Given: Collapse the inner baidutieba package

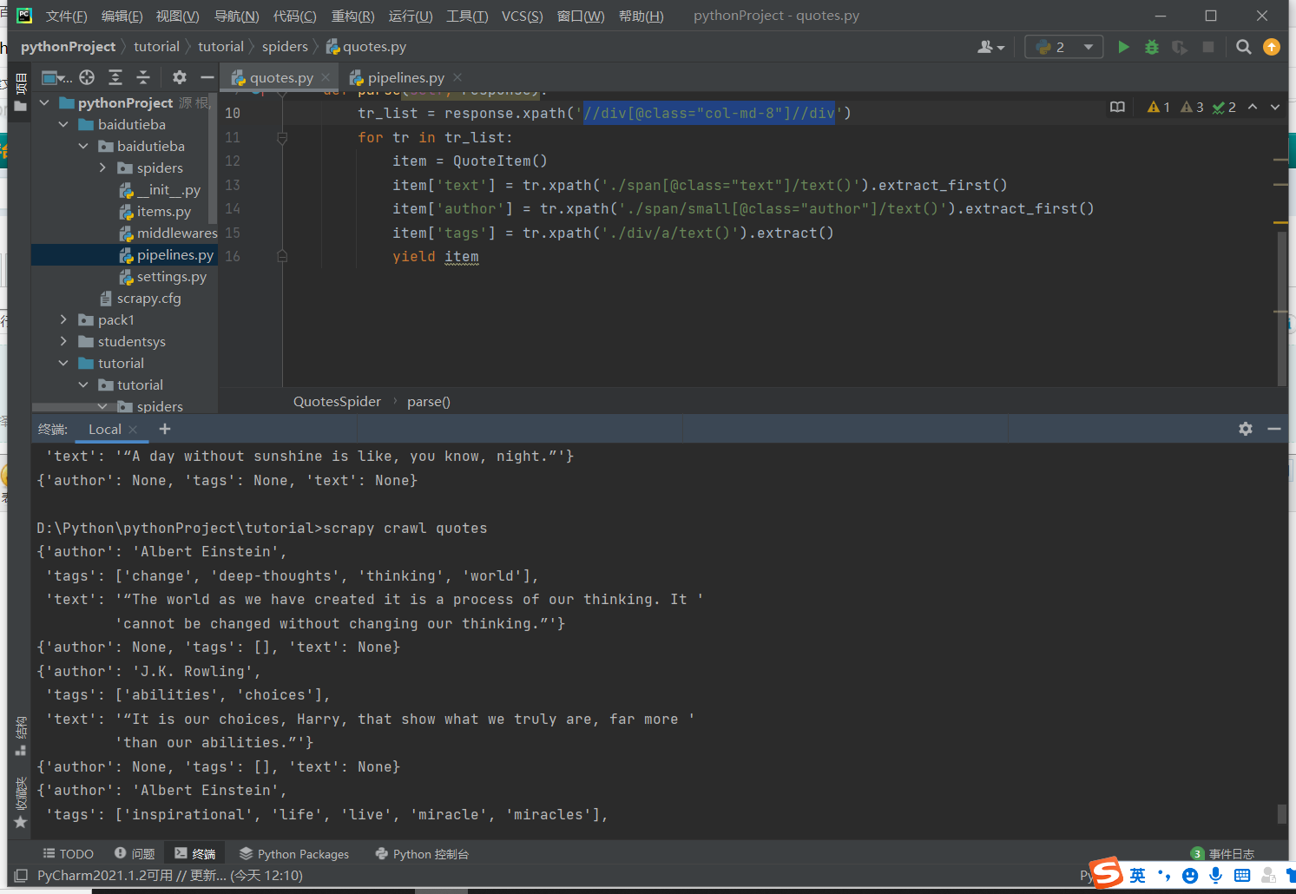Looking at the screenshot, I should (83, 146).
